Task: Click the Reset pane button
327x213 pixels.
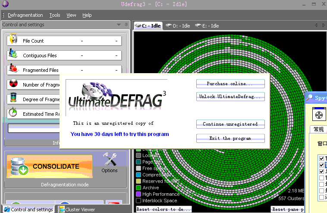Action: click(288, 209)
